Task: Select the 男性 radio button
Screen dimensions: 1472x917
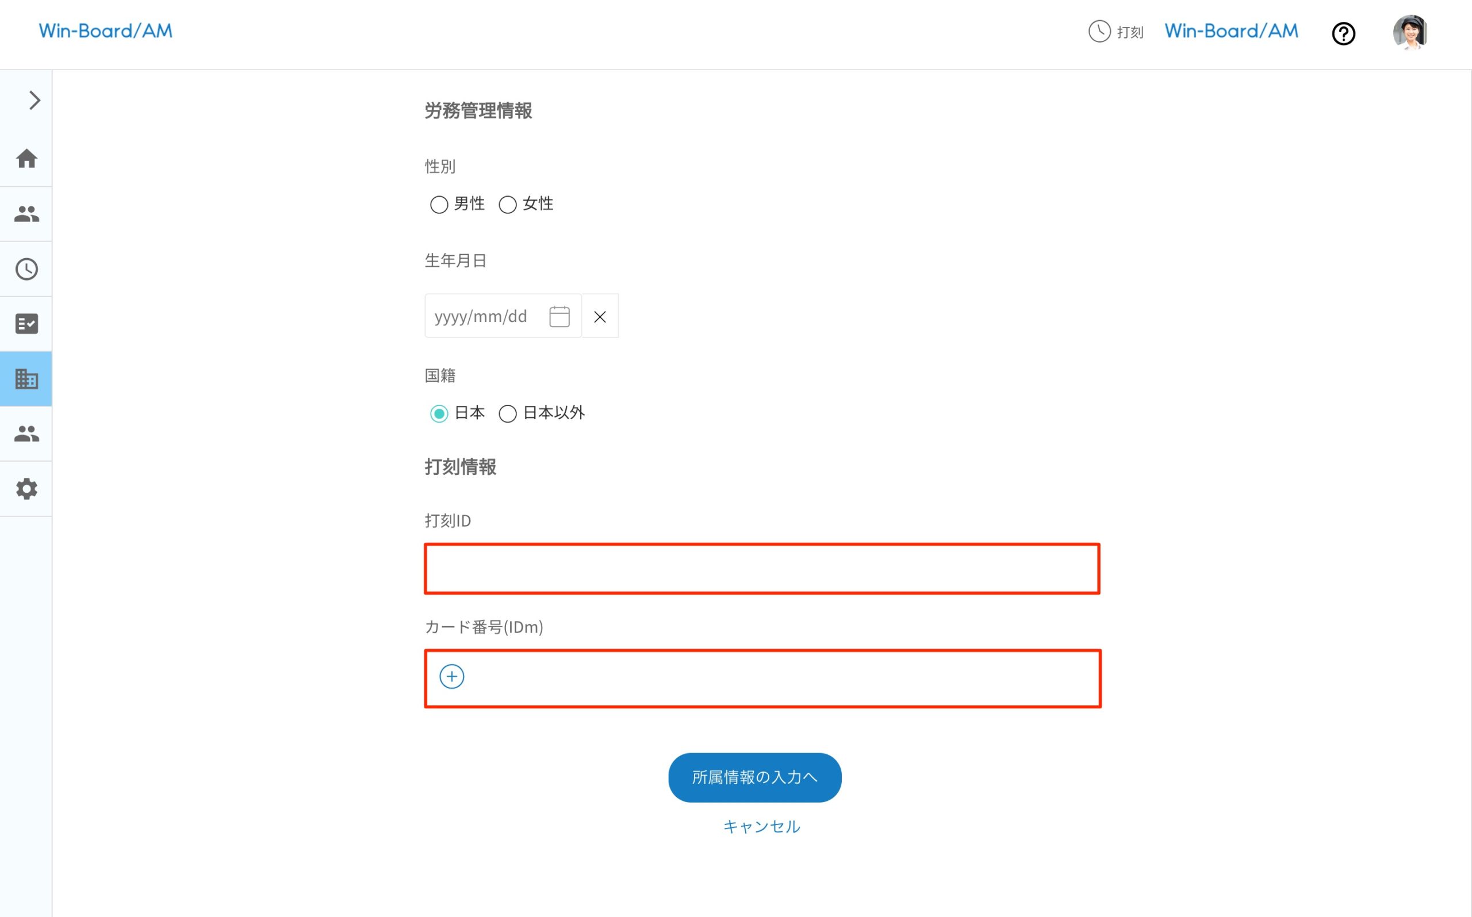Action: [439, 204]
